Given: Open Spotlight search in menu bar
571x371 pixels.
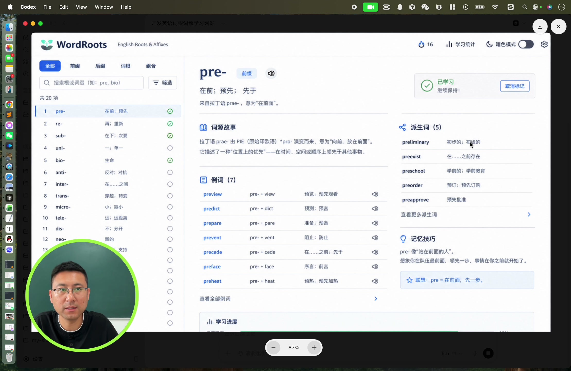Looking at the screenshot, I should [x=524, y=7].
